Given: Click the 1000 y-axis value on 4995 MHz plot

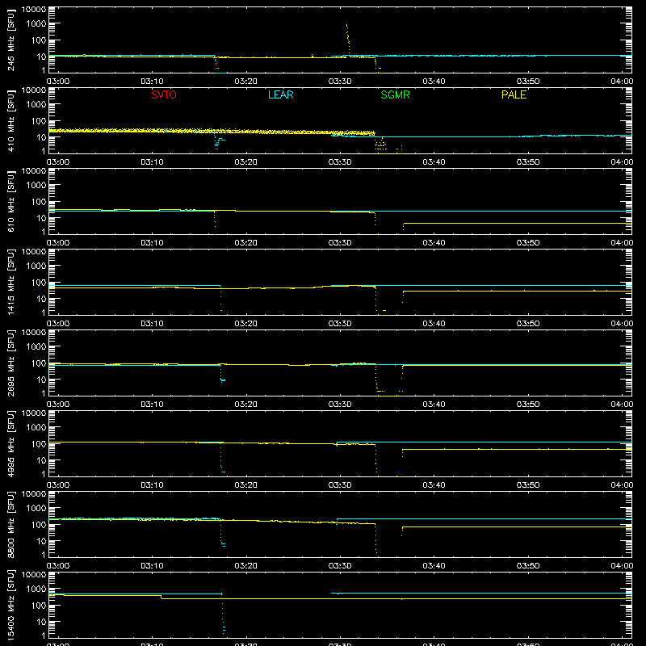Looking at the screenshot, I should 36,428.
